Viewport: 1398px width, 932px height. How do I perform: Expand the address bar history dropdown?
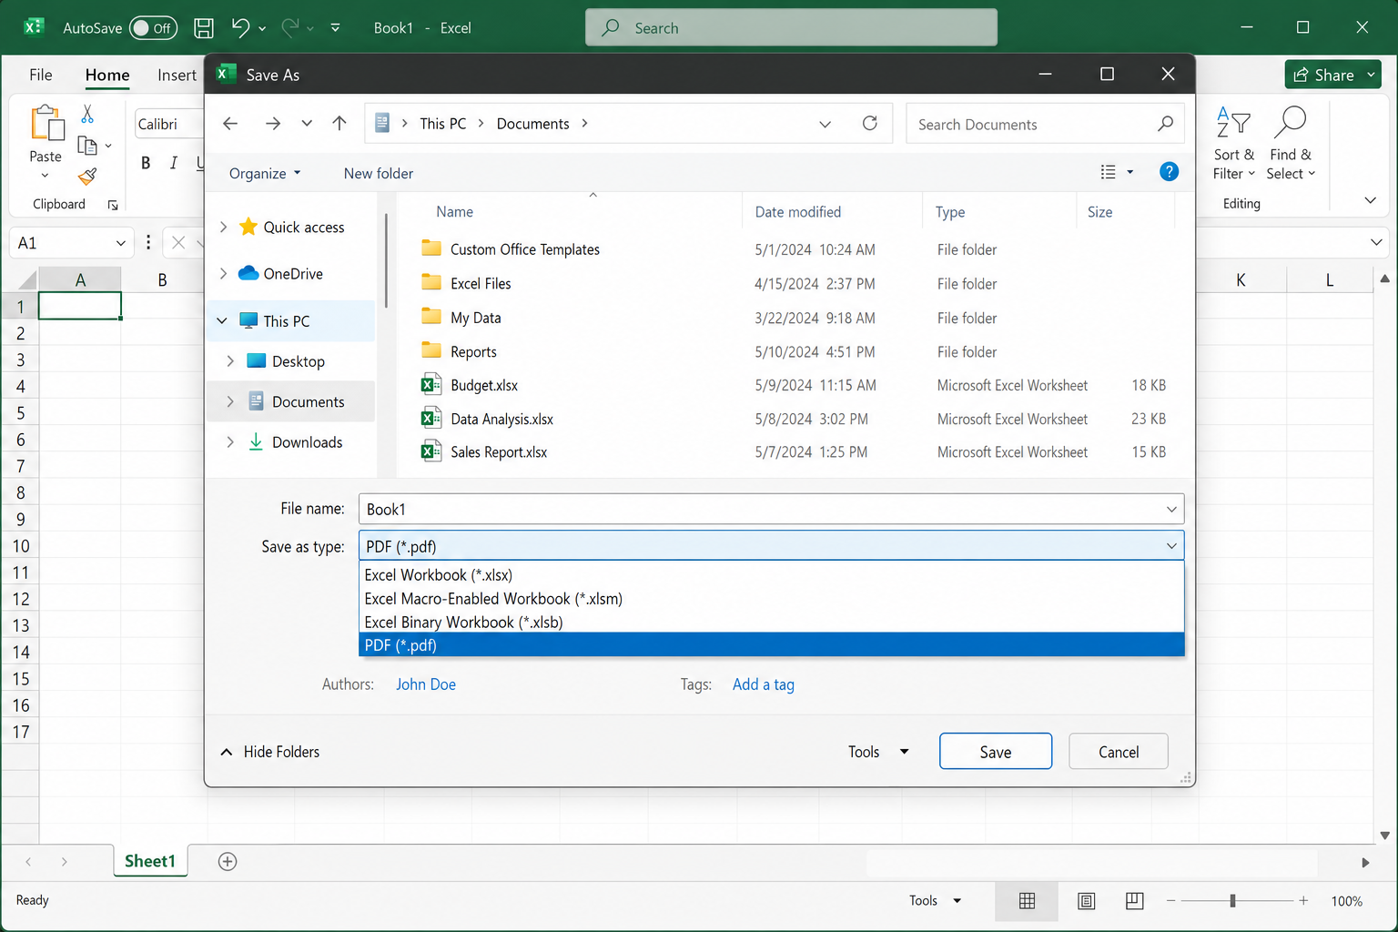(825, 124)
